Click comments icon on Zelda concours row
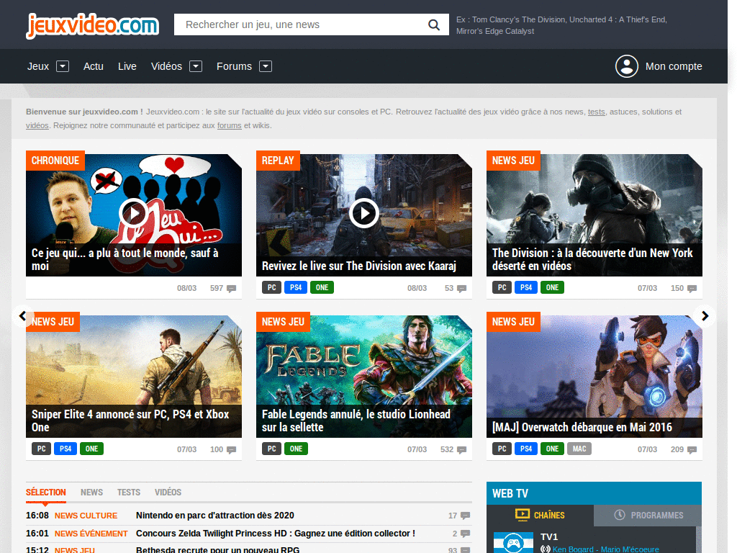Image resolution: width=737 pixels, height=553 pixels. tap(466, 534)
